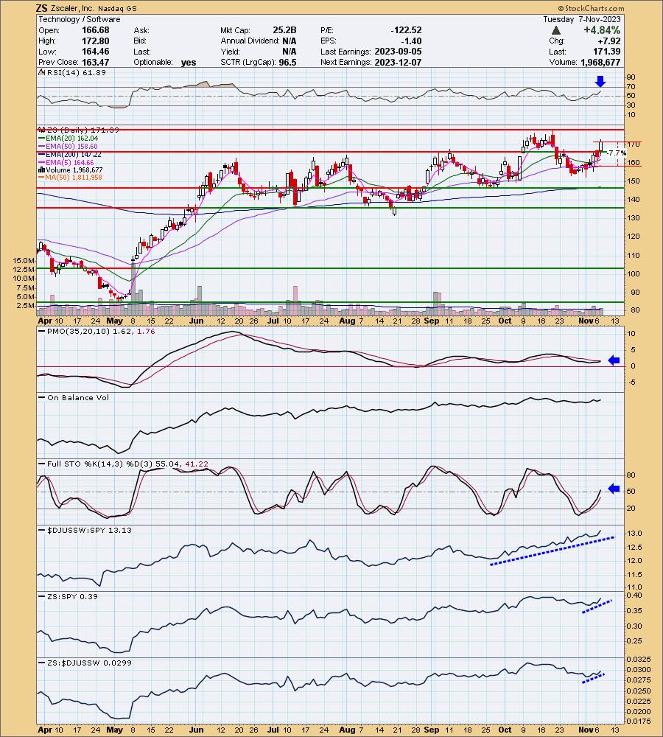Image resolution: width=663 pixels, height=737 pixels.
Task: Select the 2.5M volume axis label
Action: coord(25,306)
